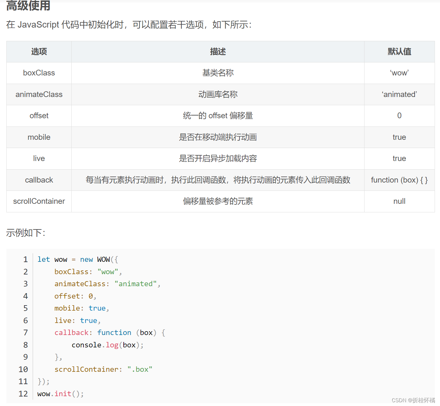Screen dimensions: 440x406
Task: Click the 是否开启异步加载内容 description
Action: click(x=218, y=158)
